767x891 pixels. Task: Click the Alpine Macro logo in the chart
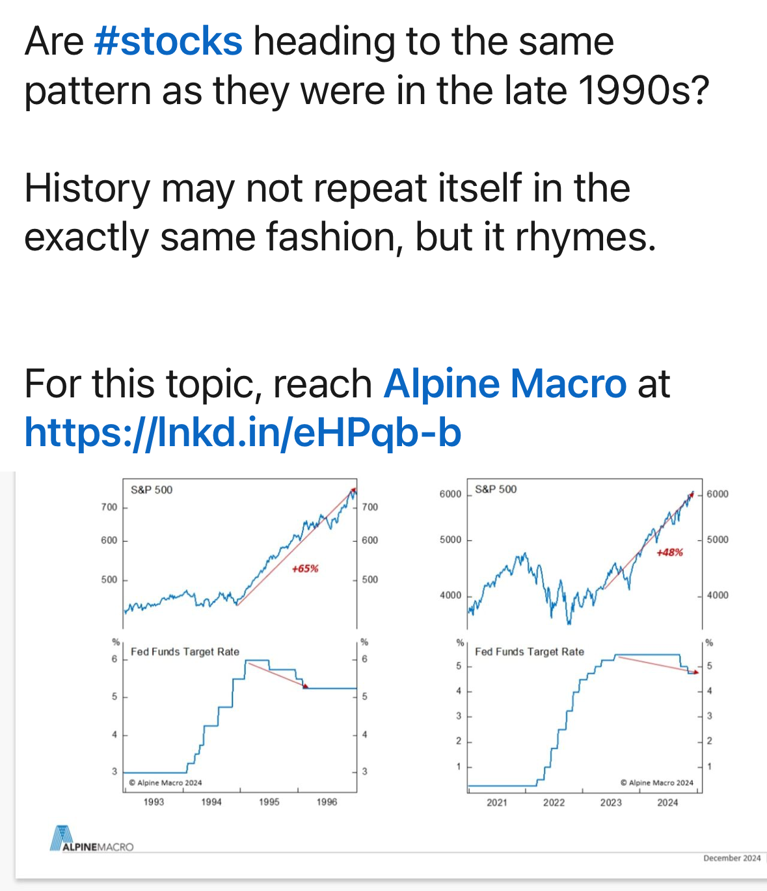point(92,839)
